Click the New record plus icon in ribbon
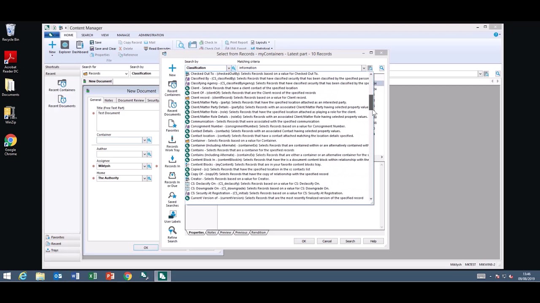 52,45
